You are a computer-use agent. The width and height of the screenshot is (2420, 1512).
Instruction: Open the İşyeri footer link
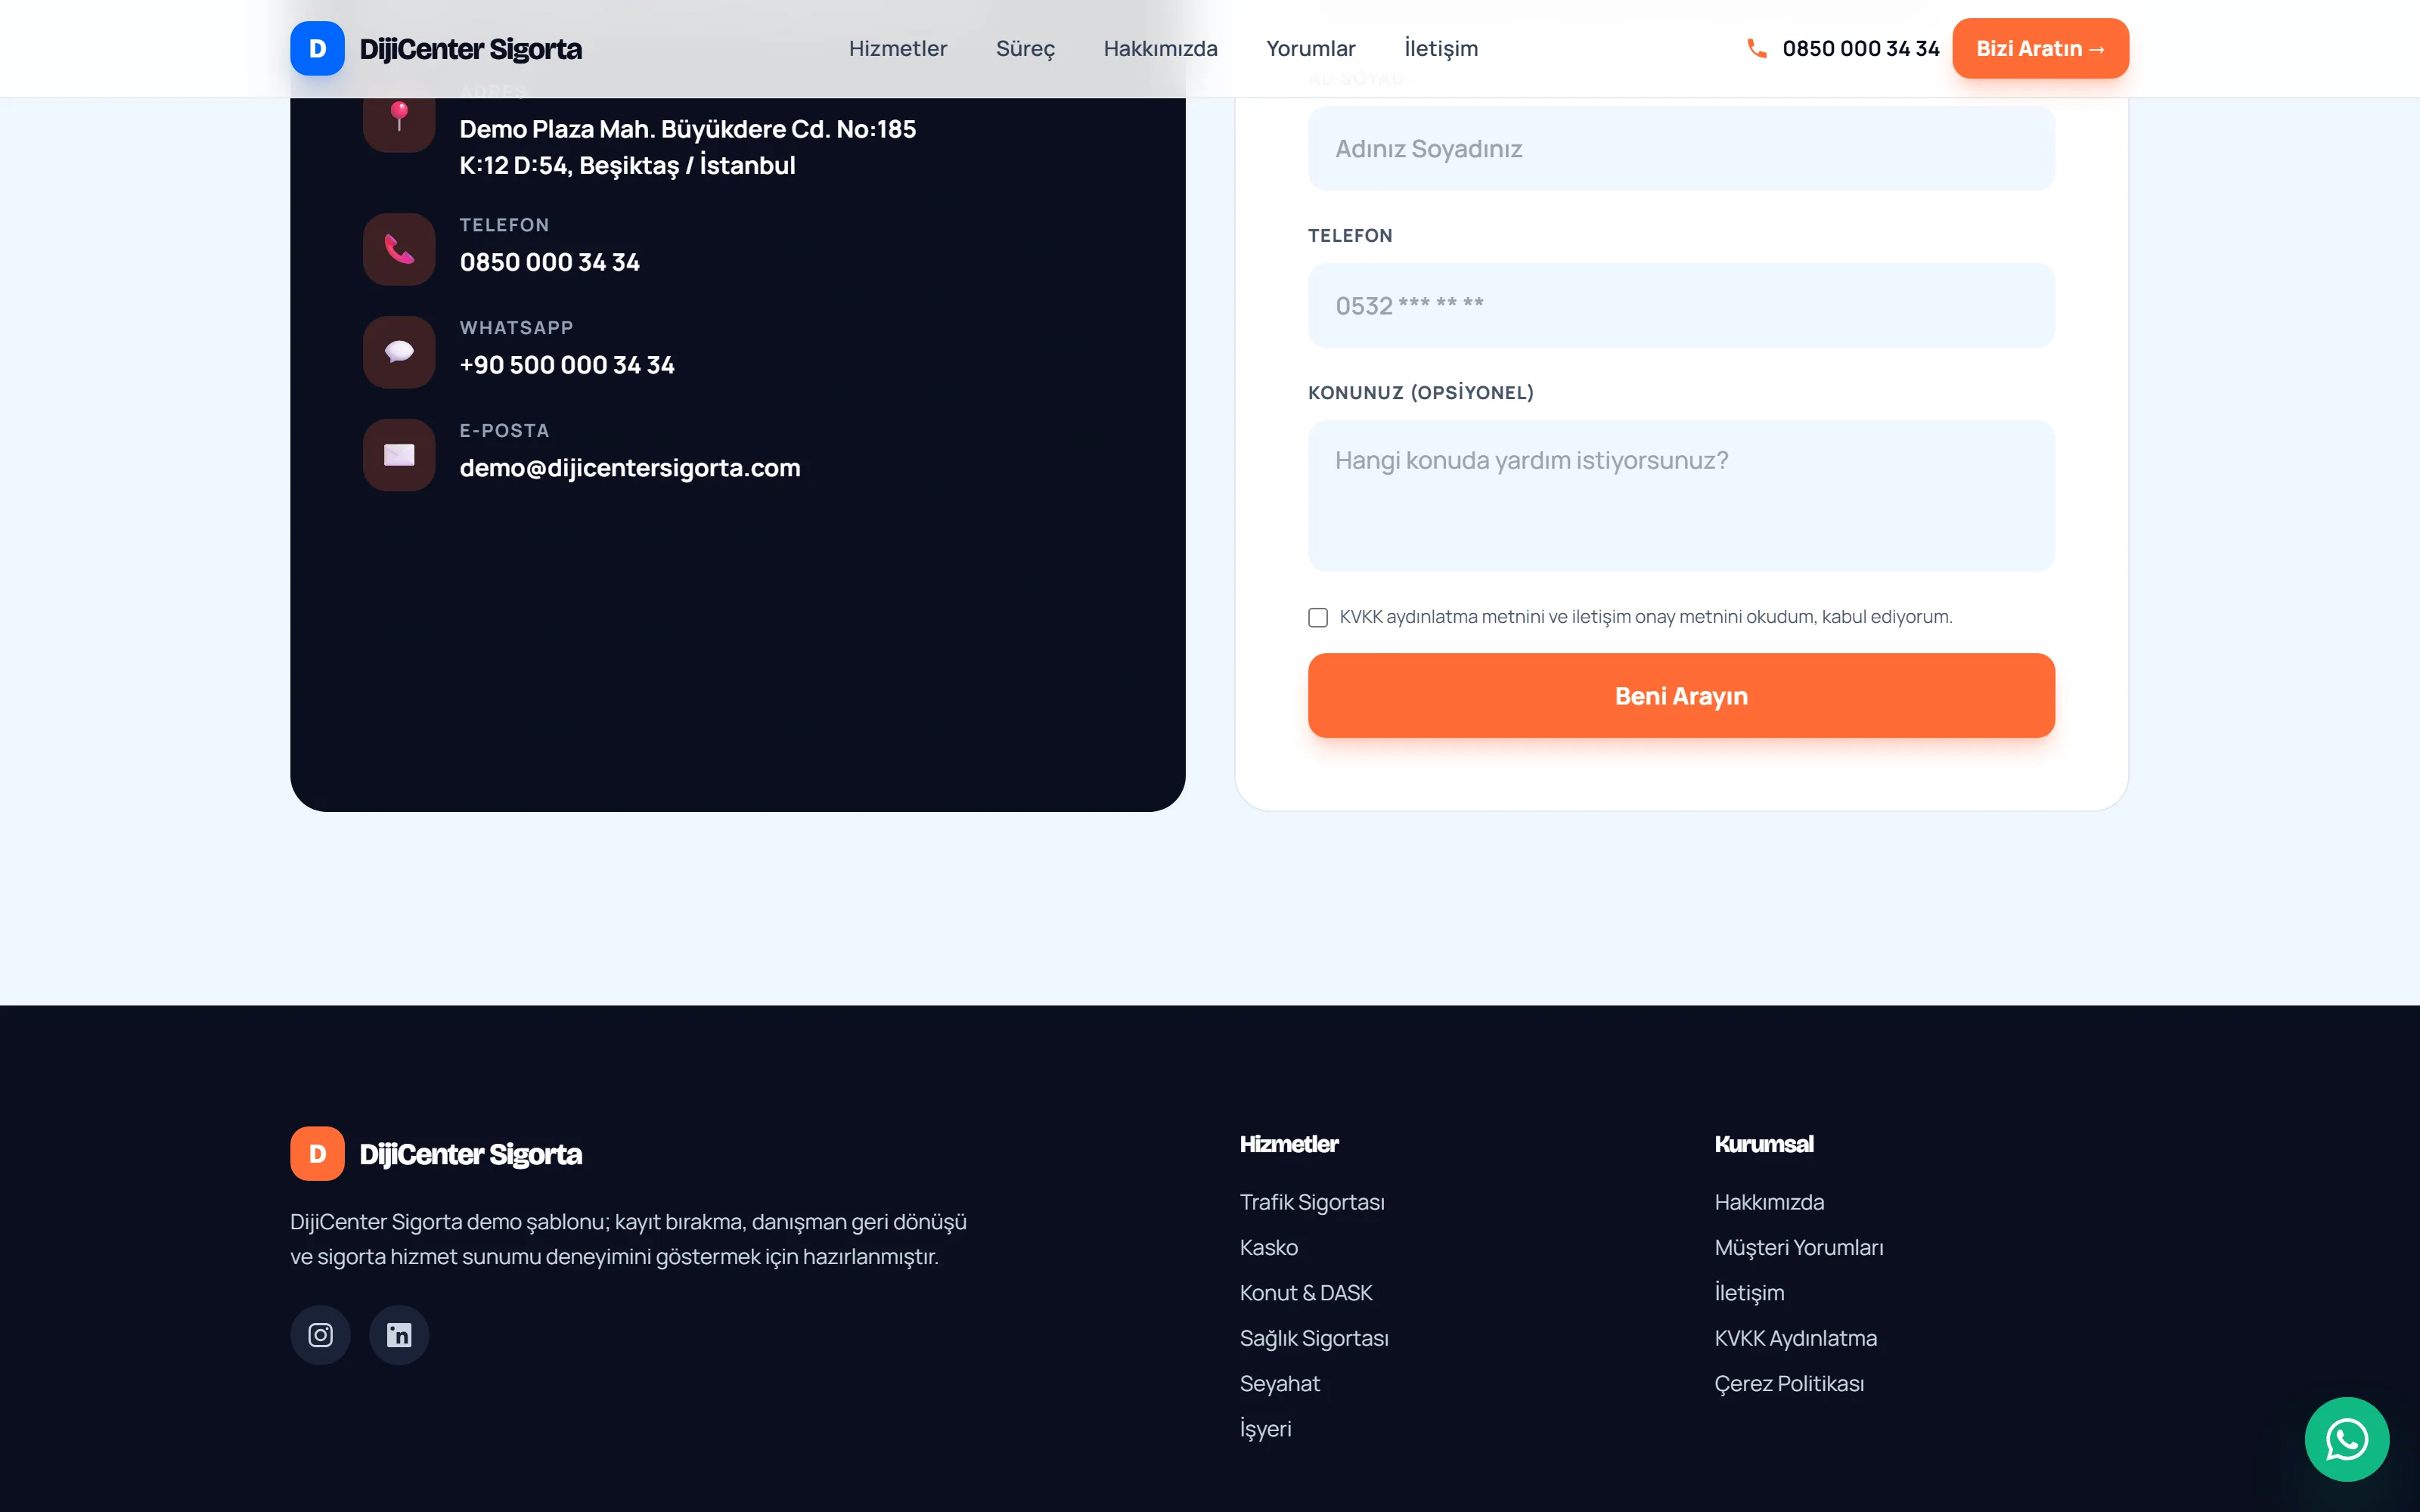[1266, 1429]
